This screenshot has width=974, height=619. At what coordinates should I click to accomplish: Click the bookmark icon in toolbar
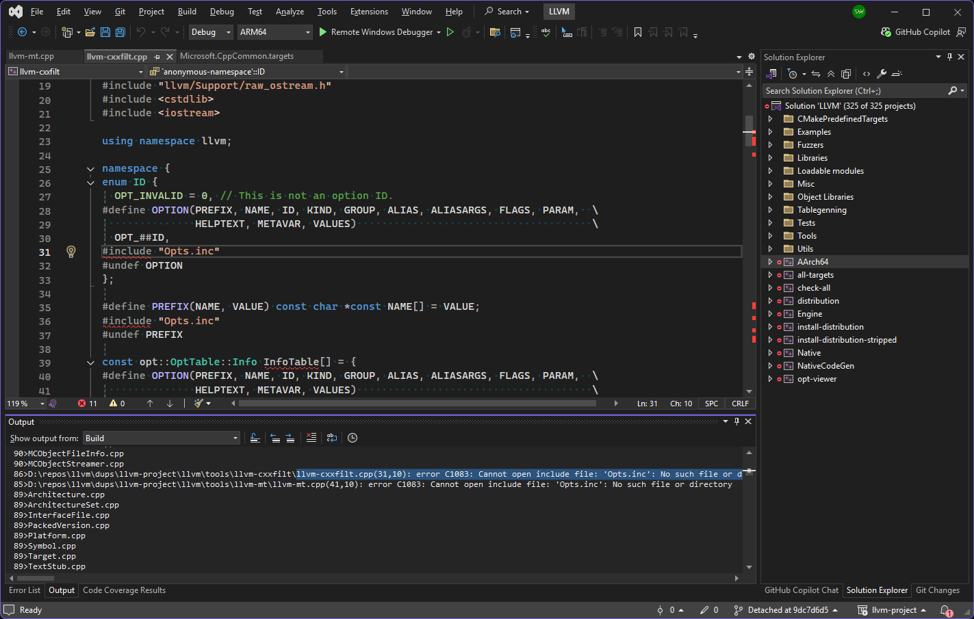coord(638,32)
